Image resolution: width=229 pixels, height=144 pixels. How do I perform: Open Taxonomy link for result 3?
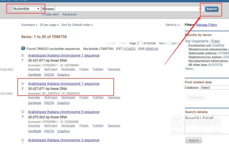click(x=114, y=125)
